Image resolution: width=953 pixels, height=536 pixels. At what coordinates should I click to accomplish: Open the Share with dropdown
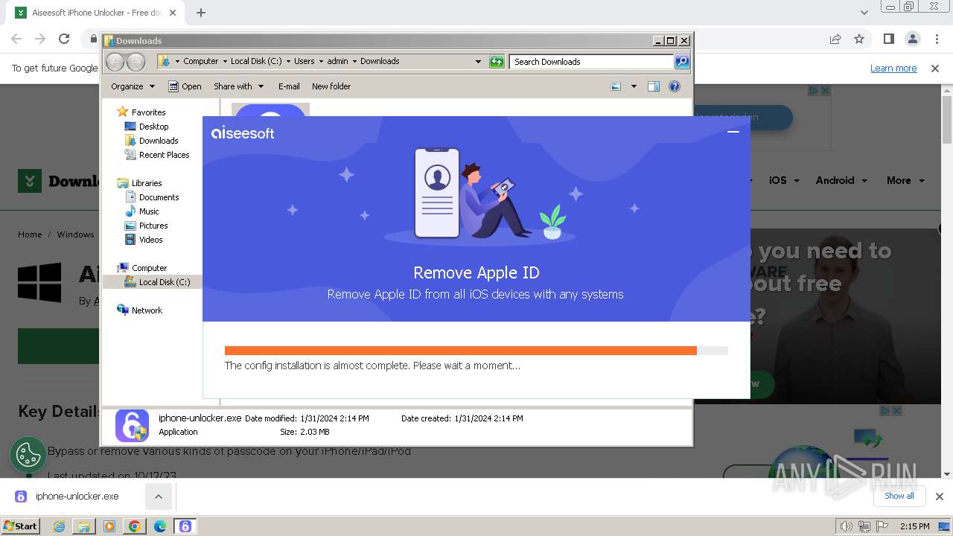click(x=238, y=86)
